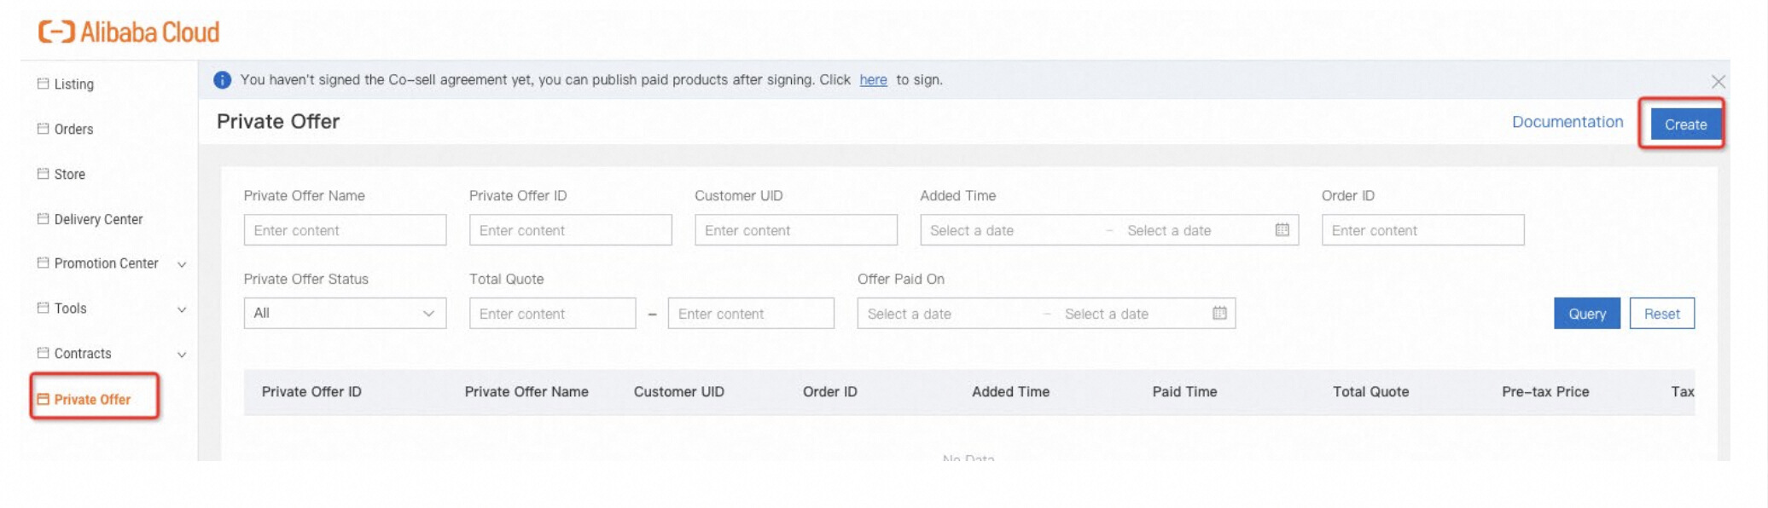Expand the Promotion Center submenu
The height and width of the screenshot is (508, 1768).
(x=182, y=264)
